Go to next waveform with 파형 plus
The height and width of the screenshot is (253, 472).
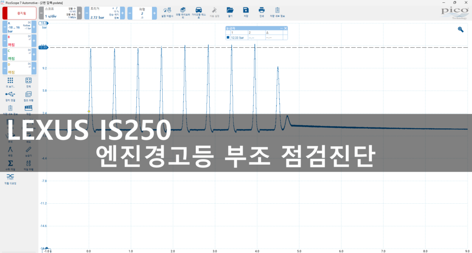tap(154, 13)
